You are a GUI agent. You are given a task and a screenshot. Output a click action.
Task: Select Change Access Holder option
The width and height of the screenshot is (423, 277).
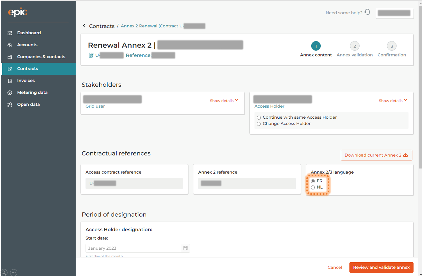[x=259, y=124]
